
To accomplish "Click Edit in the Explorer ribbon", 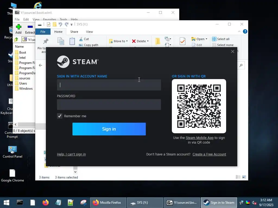I will (x=197, y=45).
